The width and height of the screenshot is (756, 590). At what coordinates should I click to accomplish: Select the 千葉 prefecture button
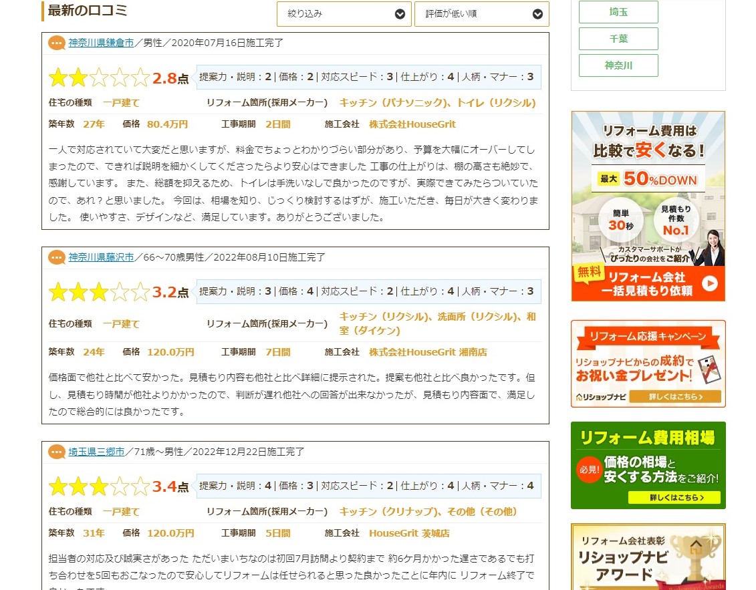tap(618, 39)
